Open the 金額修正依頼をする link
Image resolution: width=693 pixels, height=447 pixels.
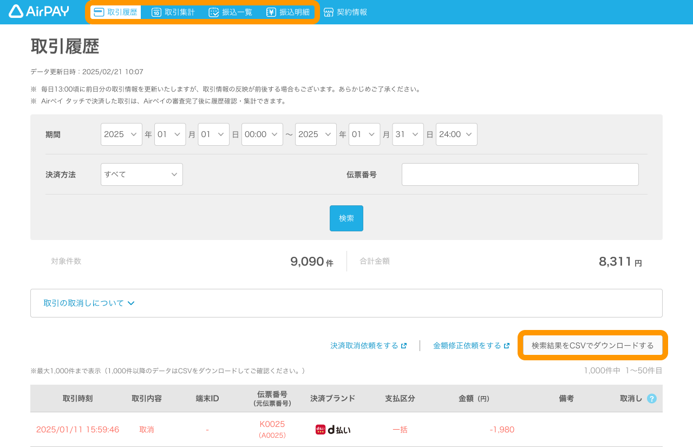pos(467,346)
